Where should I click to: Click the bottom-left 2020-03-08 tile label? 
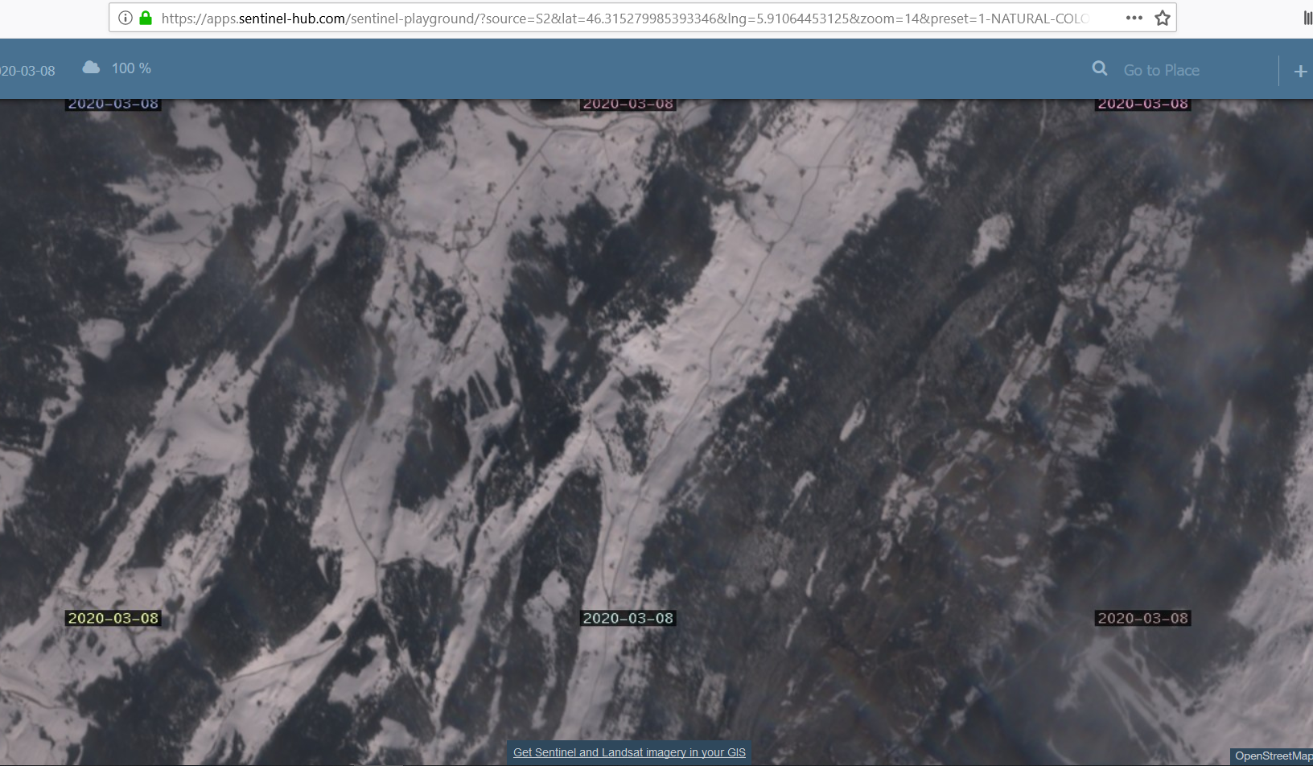(113, 618)
